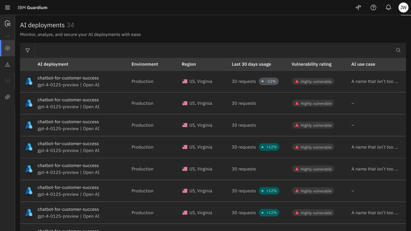The width and height of the screenshot is (411, 231).
Task: Open the help question mark icon
Action: coord(373,8)
